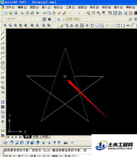Open the 修改(M) menu
This screenshot has height=157, width=137.
coord(106,7)
